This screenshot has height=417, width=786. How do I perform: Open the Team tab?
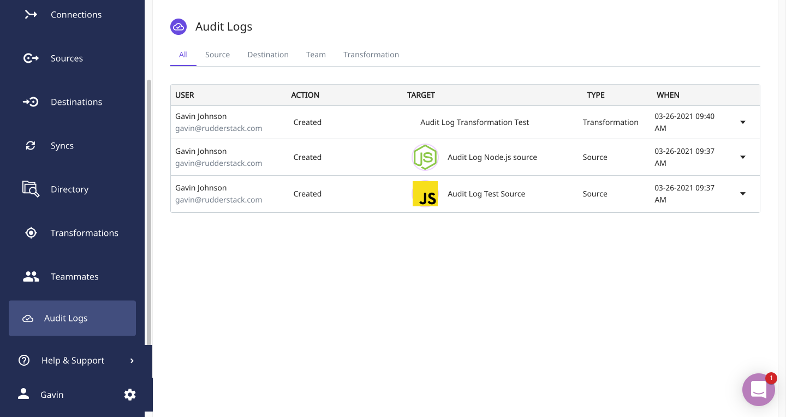[x=316, y=55]
